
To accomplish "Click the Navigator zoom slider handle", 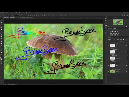I will (119, 26).
